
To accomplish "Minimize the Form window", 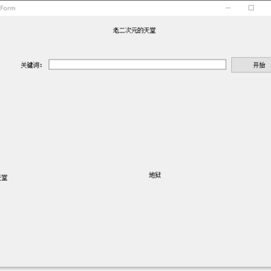I will pos(228,8).
